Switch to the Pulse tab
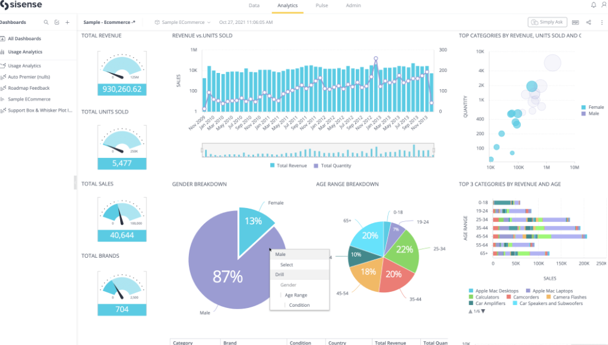The height and width of the screenshot is (345, 608). point(322,5)
